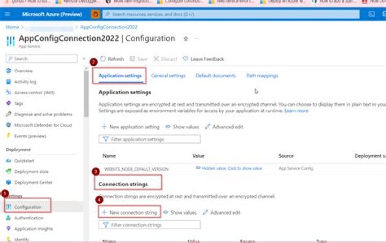386x243 pixels.
Task: Click the Access control people icon
Action: pyautogui.click(x=9, y=93)
